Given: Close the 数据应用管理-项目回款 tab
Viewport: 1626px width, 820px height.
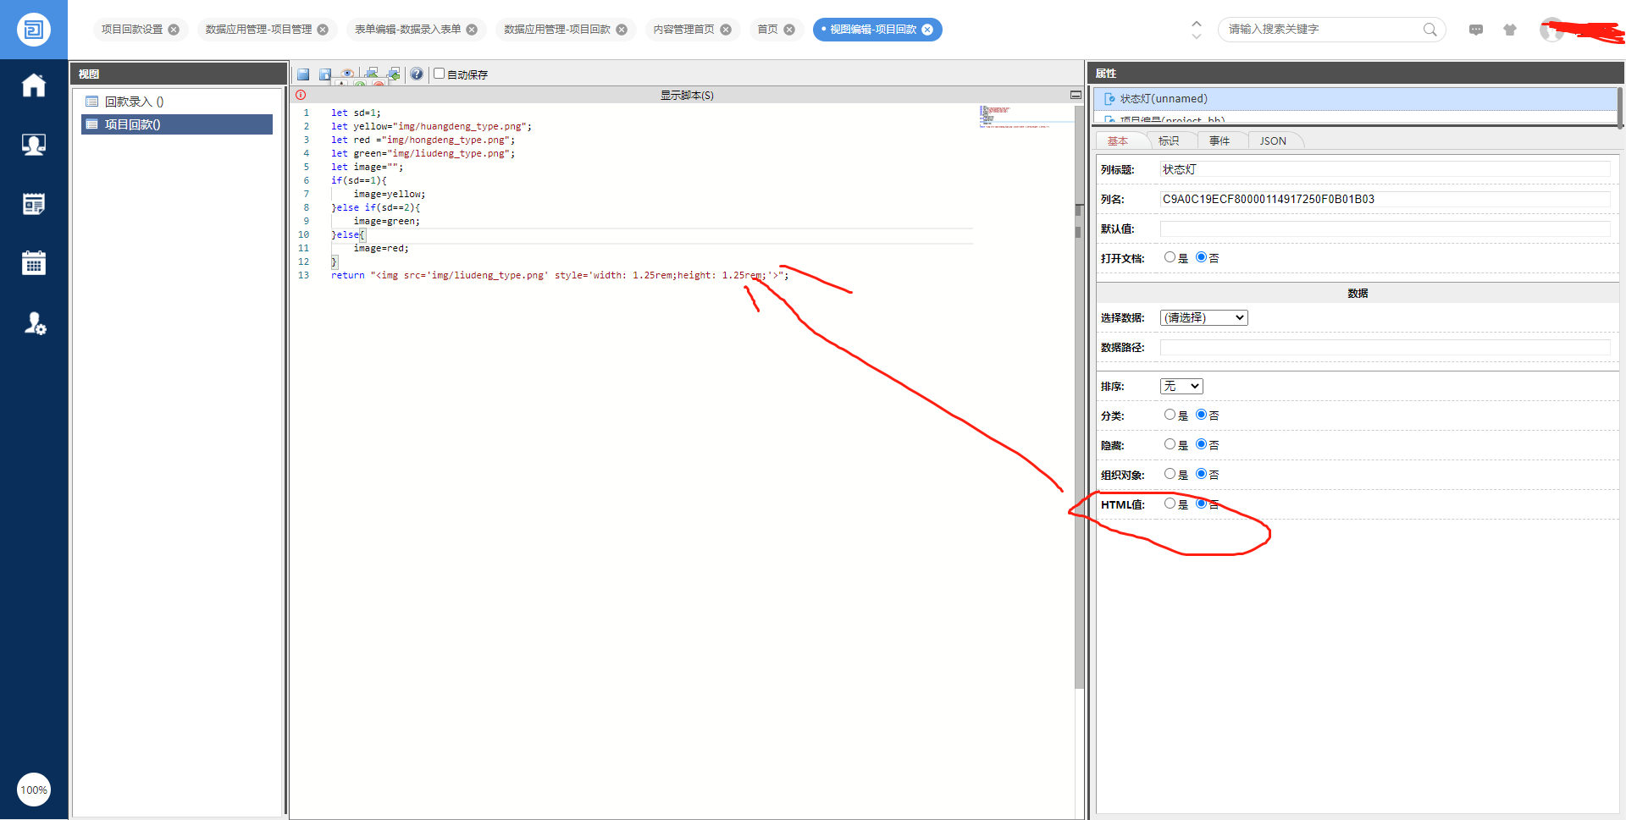Looking at the screenshot, I should 622,30.
